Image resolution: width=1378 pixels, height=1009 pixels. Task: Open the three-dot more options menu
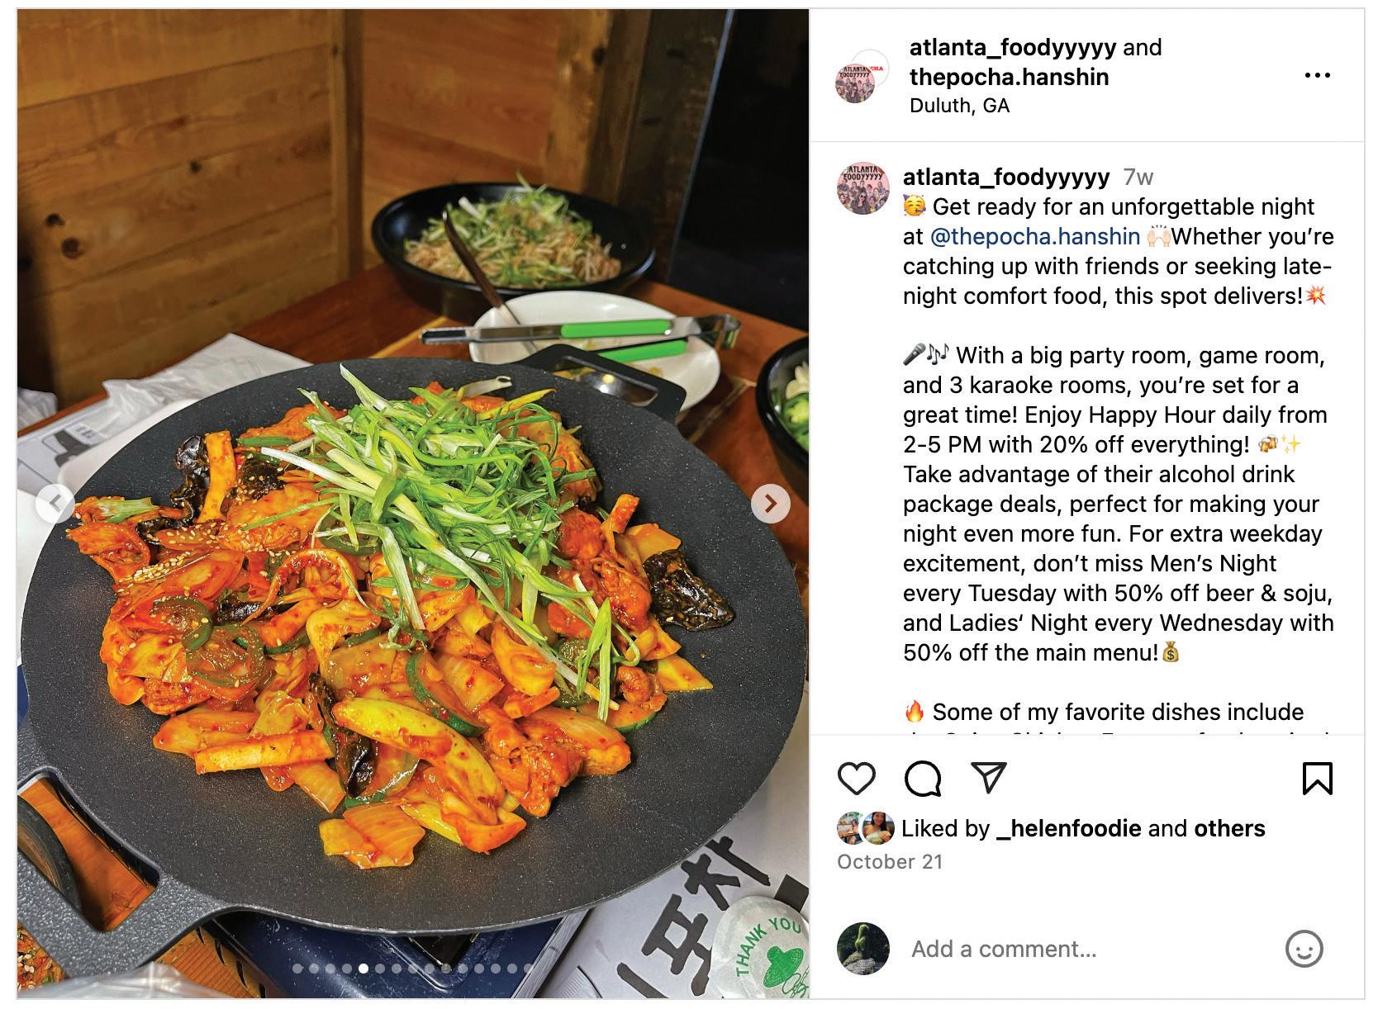(1317, 76)
